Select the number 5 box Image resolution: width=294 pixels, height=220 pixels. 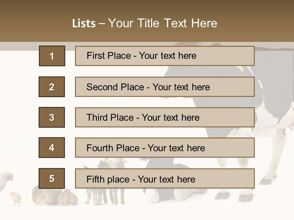(52, 178)
